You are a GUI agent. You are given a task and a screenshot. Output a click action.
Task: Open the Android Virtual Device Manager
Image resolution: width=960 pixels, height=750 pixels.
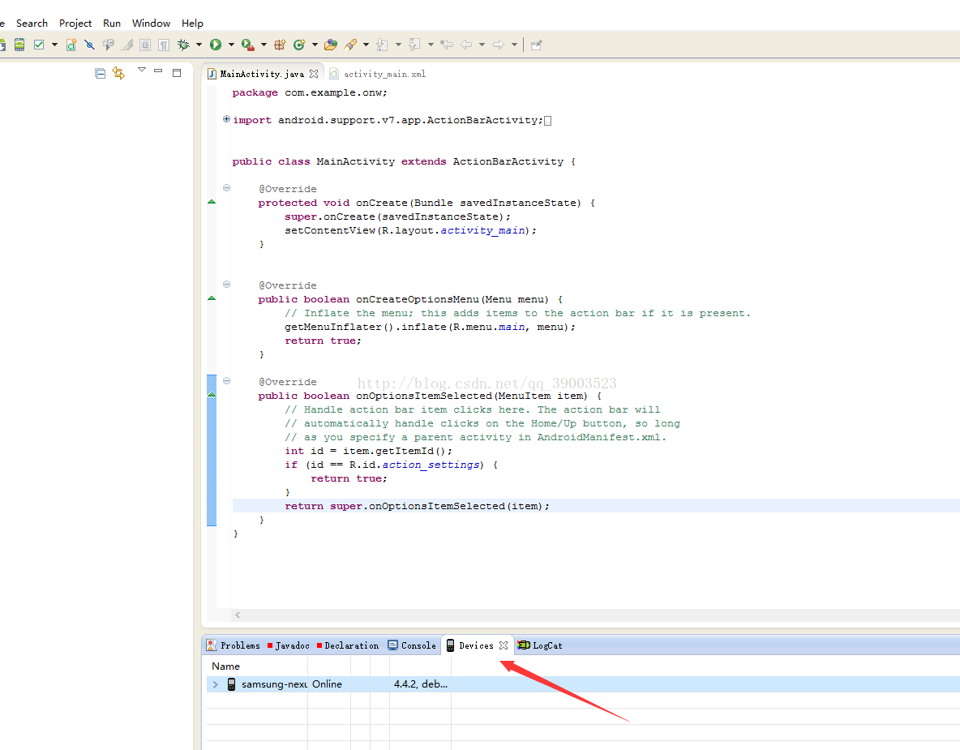click(x=19, y=45)
